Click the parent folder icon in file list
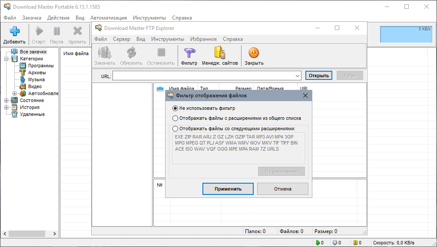Screen dimensions: 437x247 160,89
